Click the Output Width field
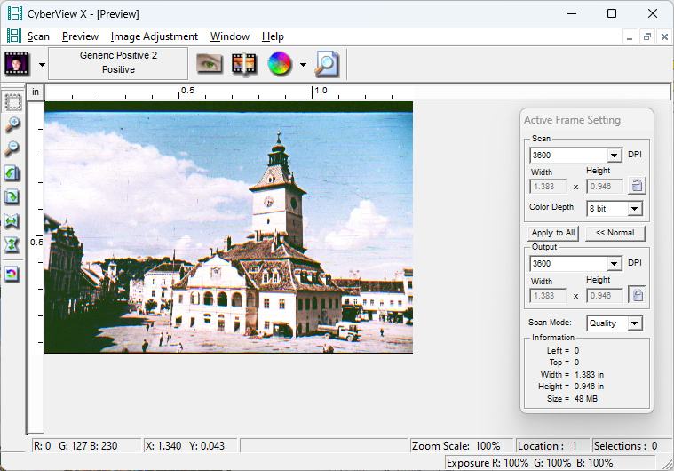Screen dimensions: 674x471 [x=548, y=296]
